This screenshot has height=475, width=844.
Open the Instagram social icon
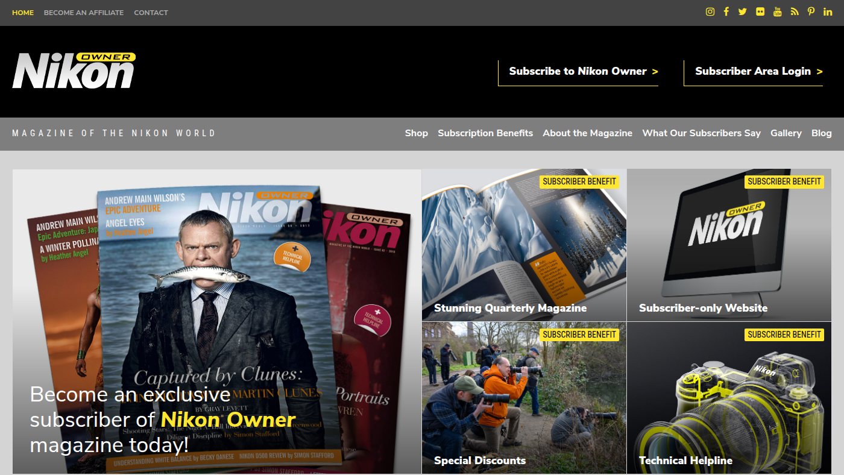(x=710, y=11)
